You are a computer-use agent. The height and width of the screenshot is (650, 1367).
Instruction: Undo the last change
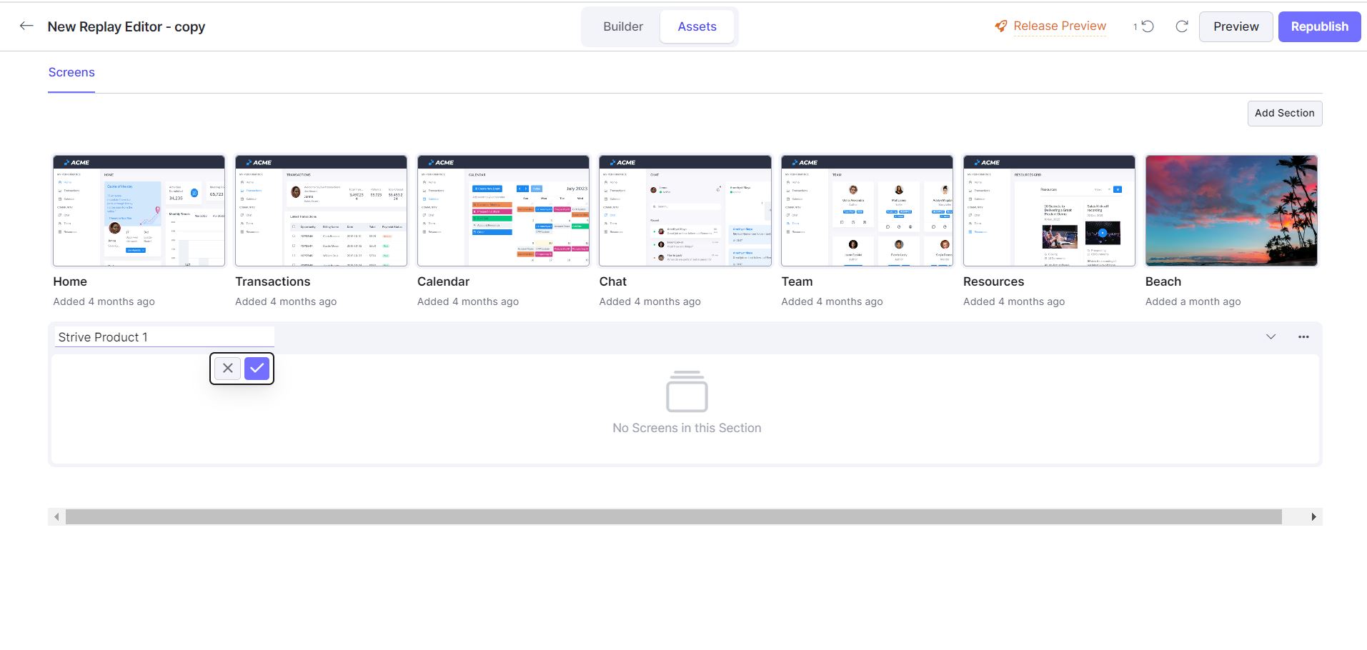[1148, 26]
